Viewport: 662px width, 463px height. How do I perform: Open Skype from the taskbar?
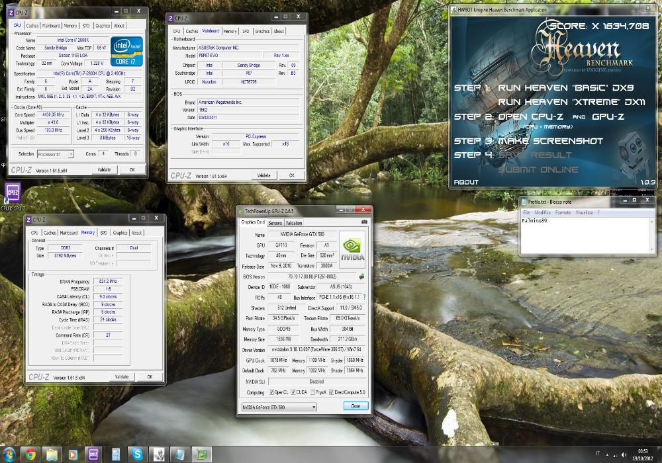[137, 454]
